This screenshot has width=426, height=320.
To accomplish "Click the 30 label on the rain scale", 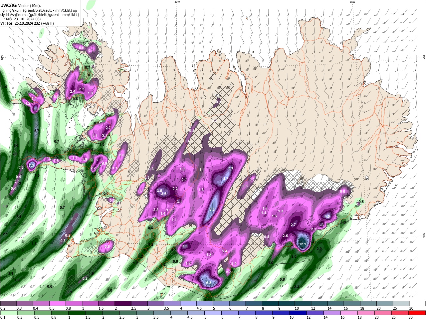I will [x=411, y=318].
